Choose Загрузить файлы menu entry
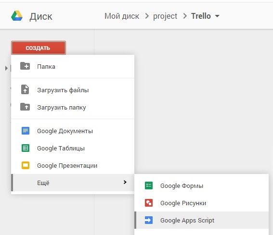 pyautogui.click(x=73, y=90)
